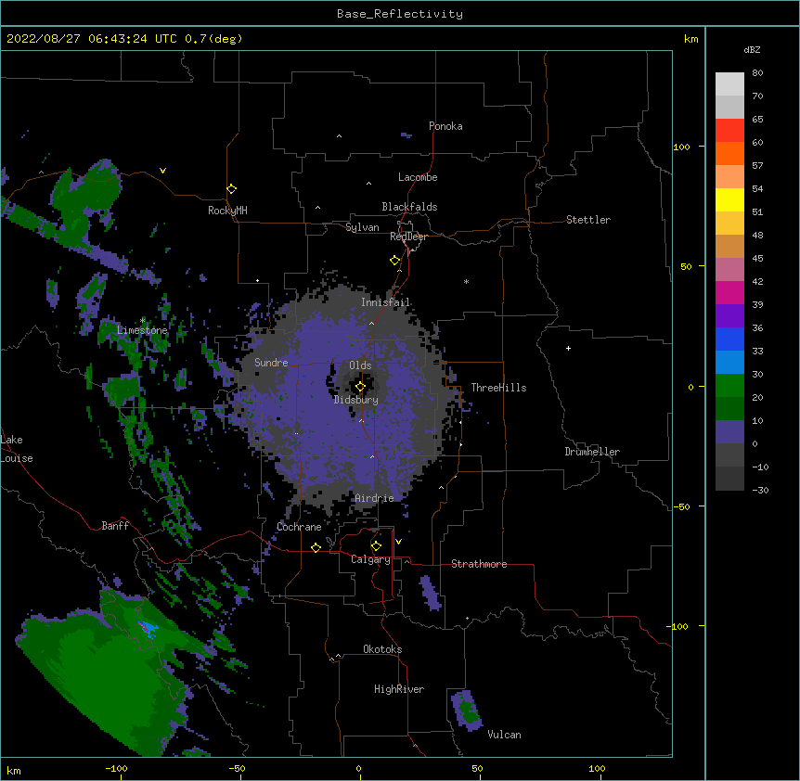Click the Ponoka city label
The width and height of the screenshot is (800, 781).
click(445, 126)
